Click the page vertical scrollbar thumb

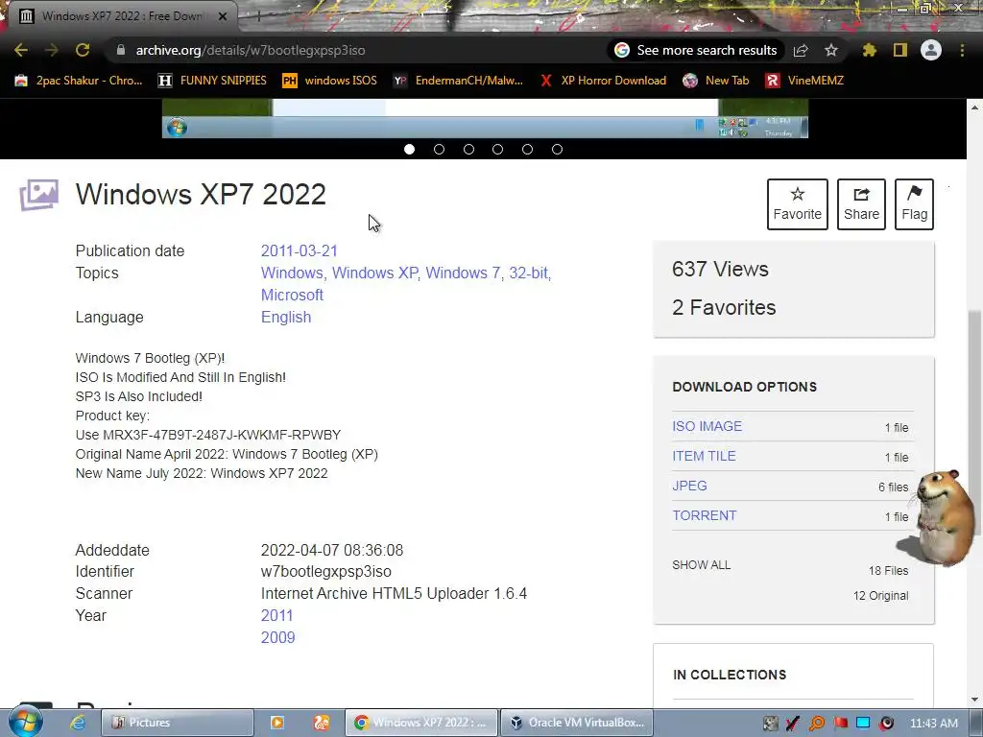pyautogui.click(x=975, y=421)
